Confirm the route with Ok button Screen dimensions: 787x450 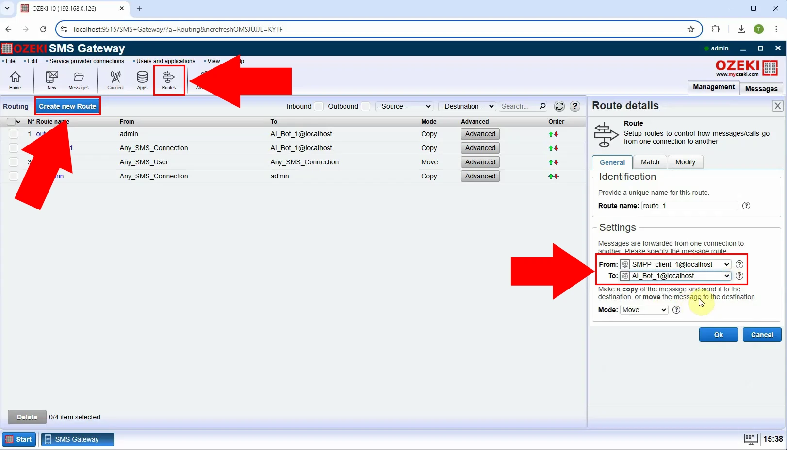[718, 335]
